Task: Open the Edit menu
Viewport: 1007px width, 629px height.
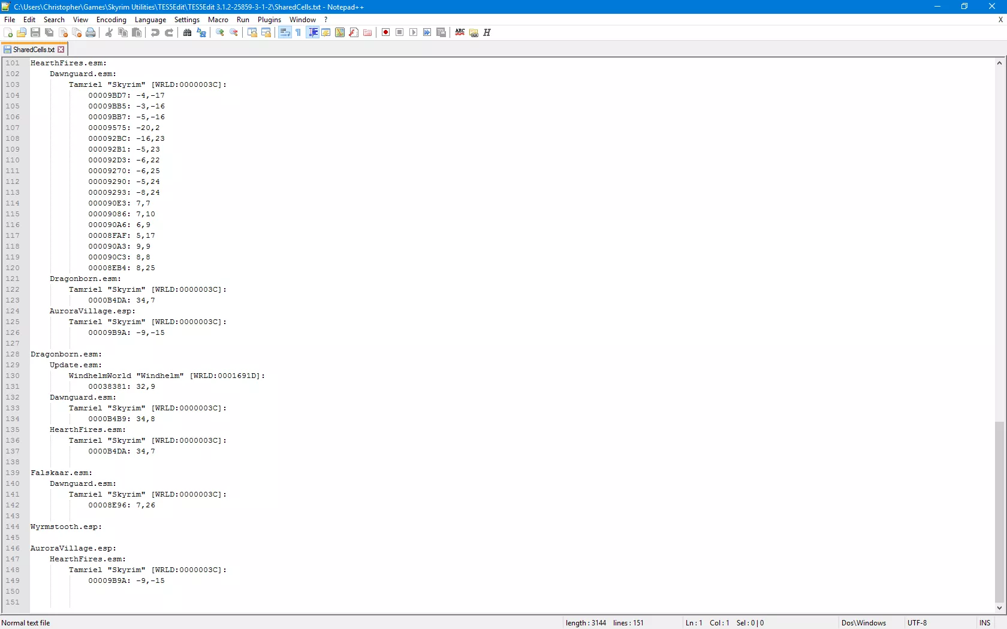Action: tap(29, 20)
